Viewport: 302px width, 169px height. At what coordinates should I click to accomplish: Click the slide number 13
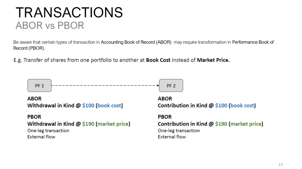pyautogui.click(x=280, y=164)
